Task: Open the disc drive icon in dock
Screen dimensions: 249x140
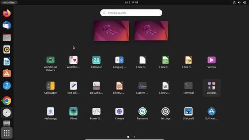Action: (x=7, y=113)
